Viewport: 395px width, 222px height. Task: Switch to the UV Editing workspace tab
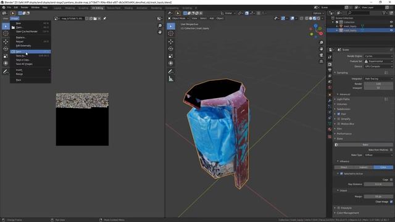[98, 8]
